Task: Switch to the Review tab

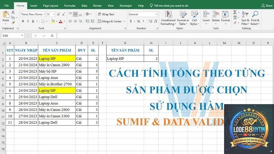Action: coord(97,6)
